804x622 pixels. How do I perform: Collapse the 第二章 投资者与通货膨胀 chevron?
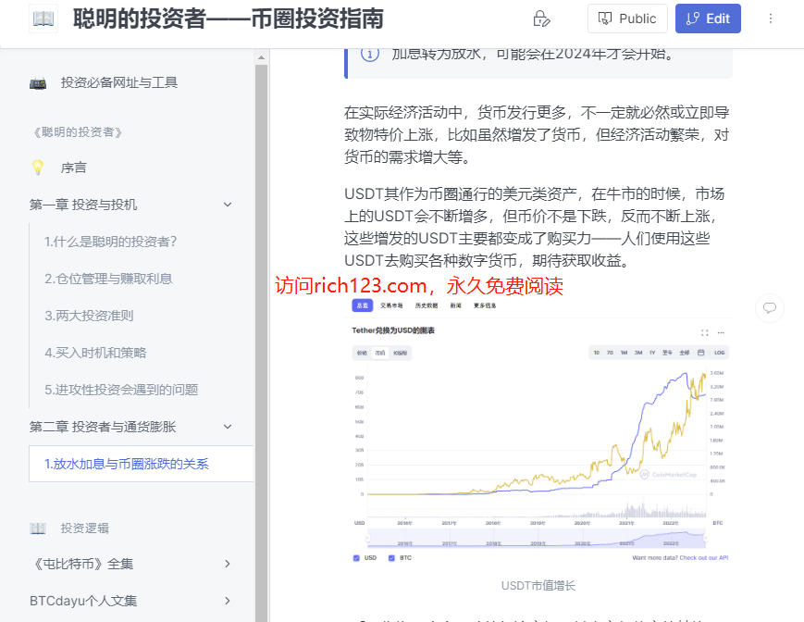pyautogui.click(x=228, y=427)
